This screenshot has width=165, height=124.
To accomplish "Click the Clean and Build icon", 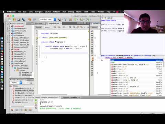I will [70, 20].
